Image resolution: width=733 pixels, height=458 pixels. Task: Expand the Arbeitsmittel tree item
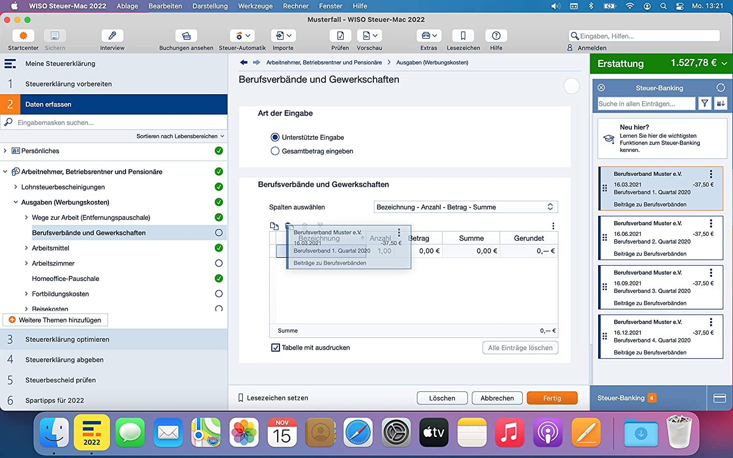(26, 248)
